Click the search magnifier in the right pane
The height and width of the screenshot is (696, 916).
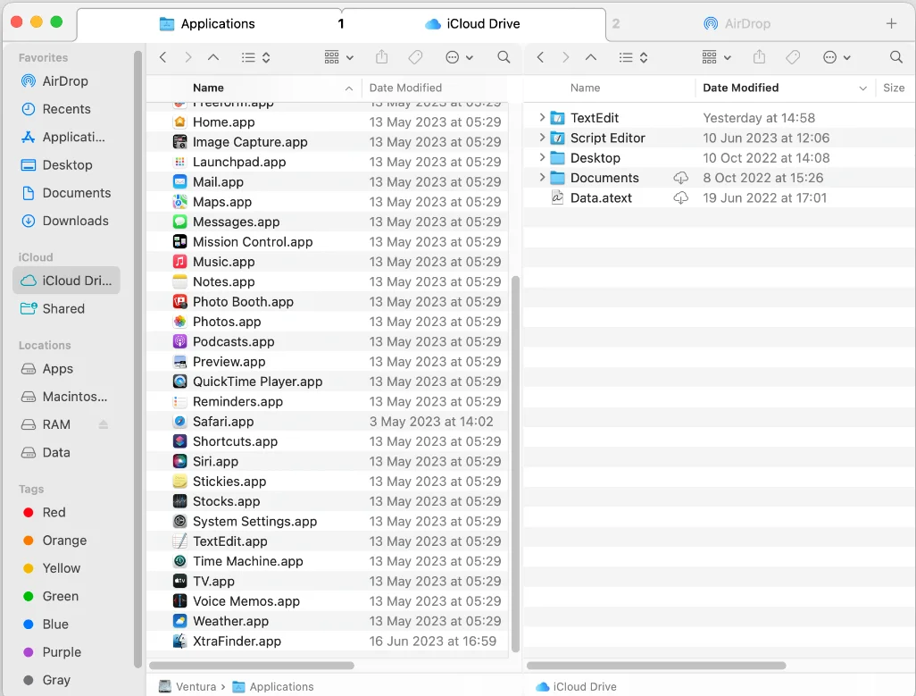click(895, 57)
